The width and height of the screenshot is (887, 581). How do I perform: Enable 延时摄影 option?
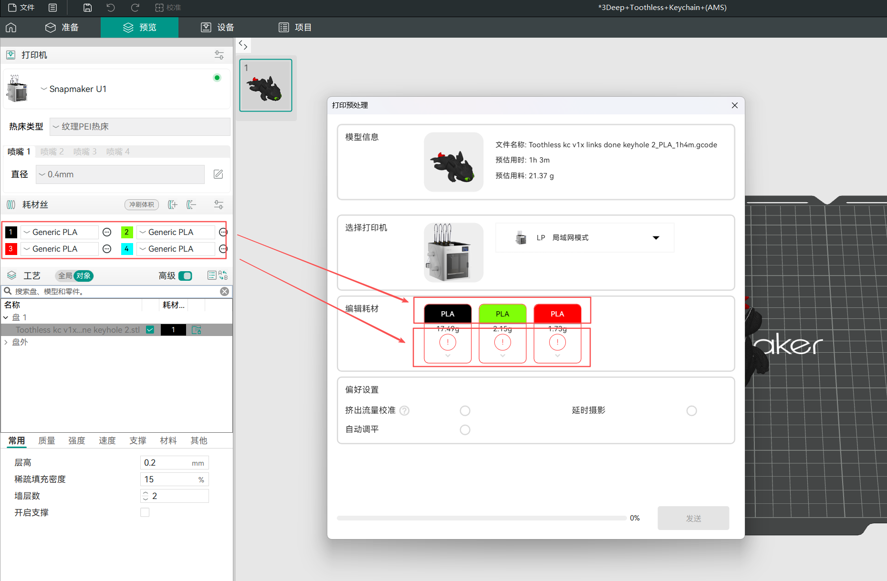(691, 411)
